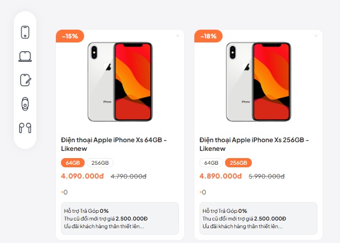Screen dimensions: 340x243
Task: Select 256GB option on the second product card
Action: point(238,163)
